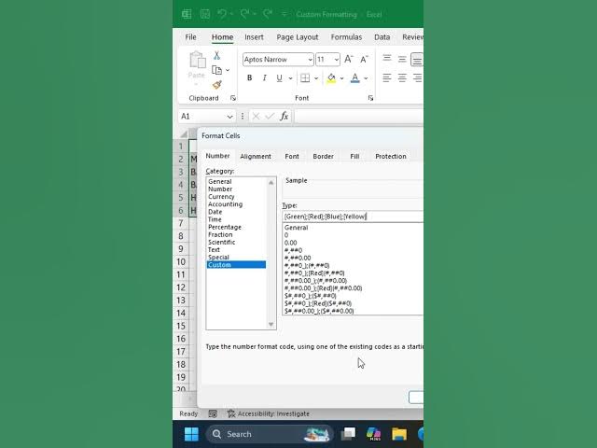The width and height of the screenshot is (597, 448).
Task: Open the Font tab in Format Cells
Action: [292, 156]
